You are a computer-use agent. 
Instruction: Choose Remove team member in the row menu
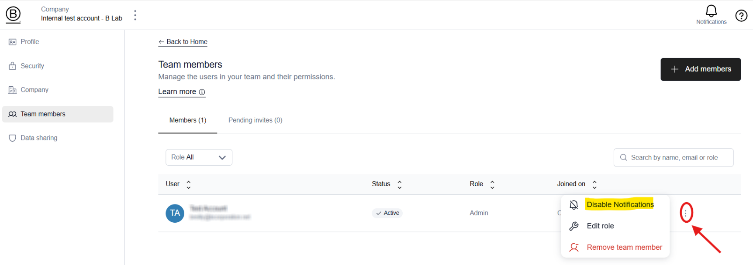(x=615, y=248)
